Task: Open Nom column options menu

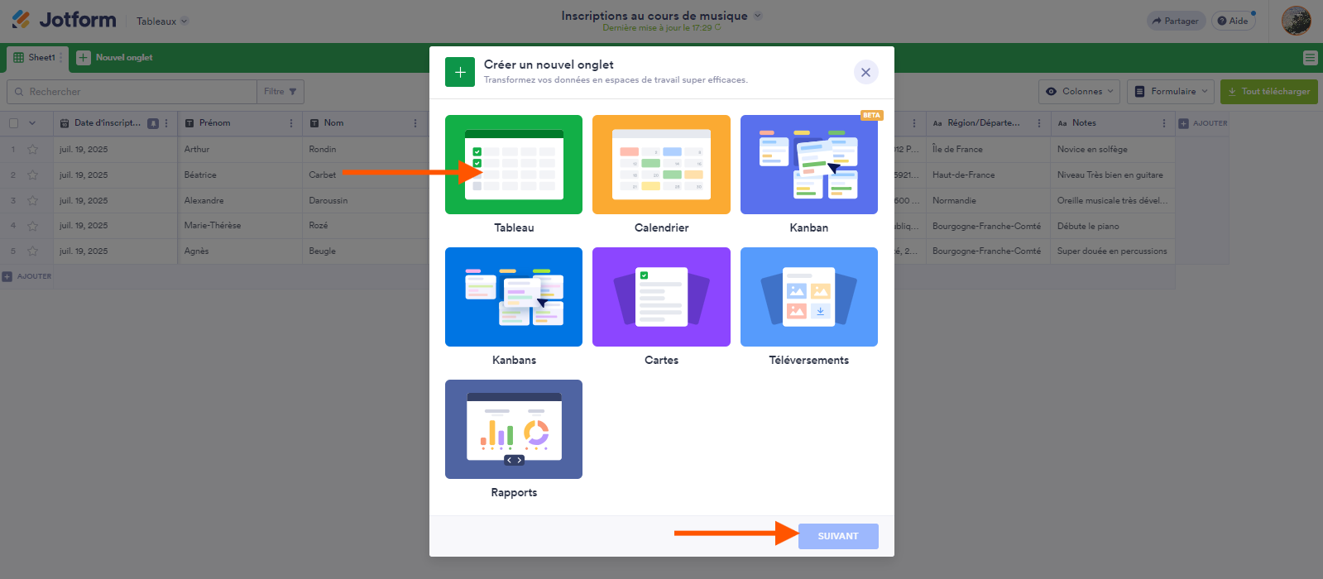Action: coord(415,123)
